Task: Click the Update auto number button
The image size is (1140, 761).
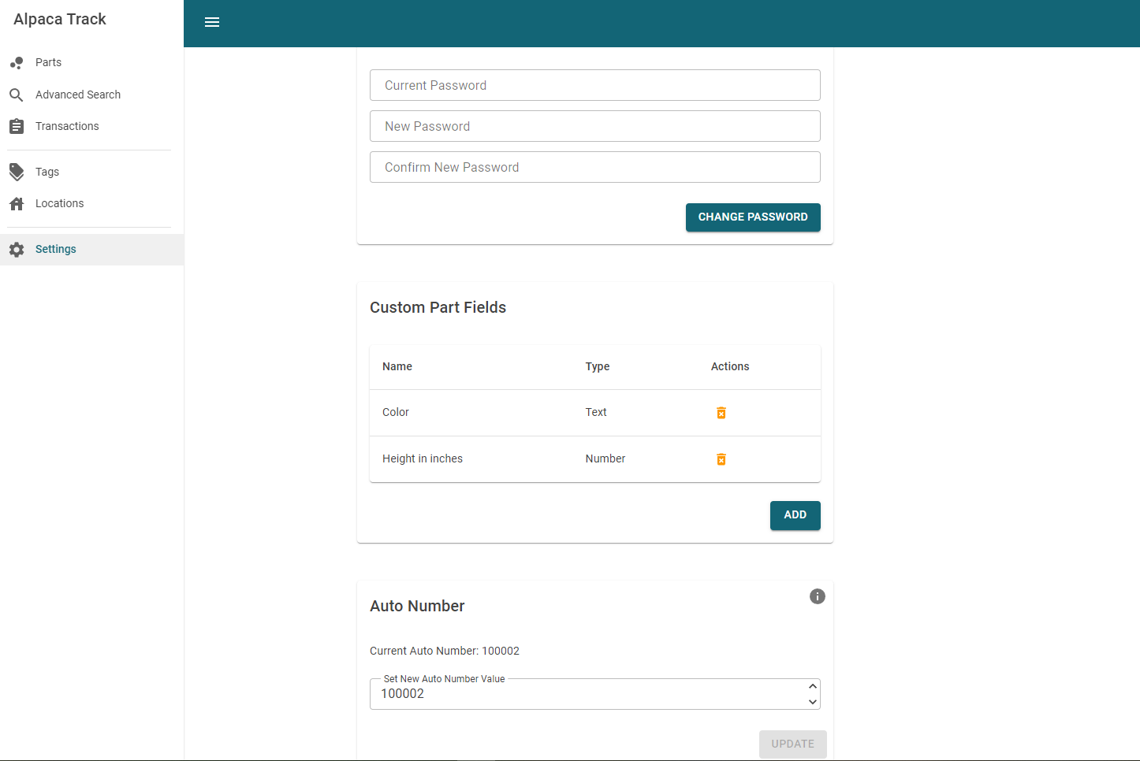Action: (792, 744)
